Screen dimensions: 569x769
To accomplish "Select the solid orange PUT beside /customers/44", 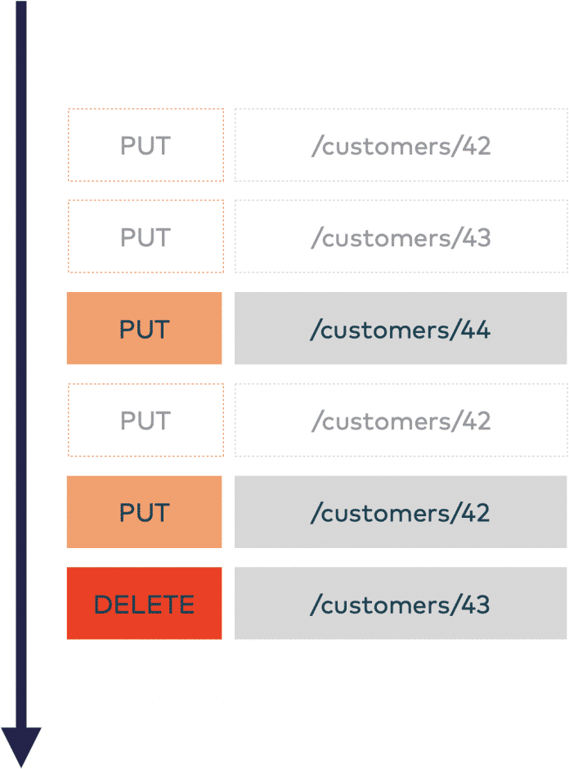I will click(144, 328).
